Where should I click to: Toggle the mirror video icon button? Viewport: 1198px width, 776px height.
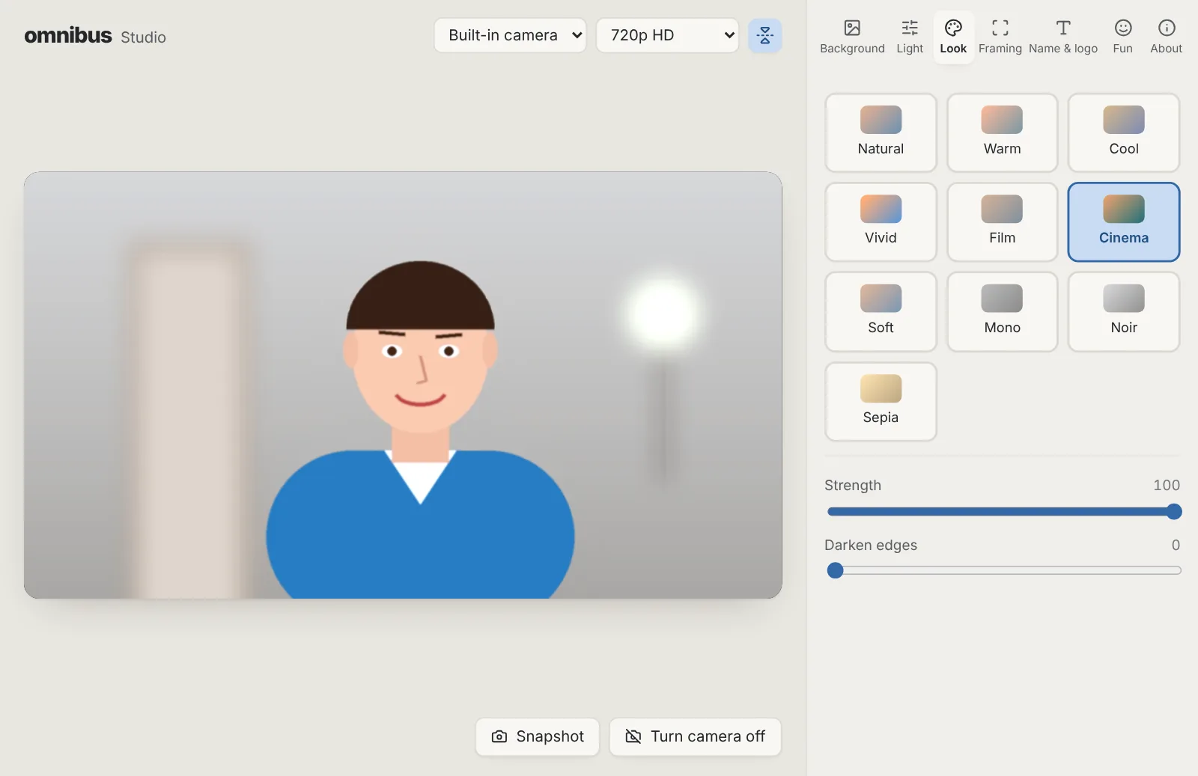[765, 35]
